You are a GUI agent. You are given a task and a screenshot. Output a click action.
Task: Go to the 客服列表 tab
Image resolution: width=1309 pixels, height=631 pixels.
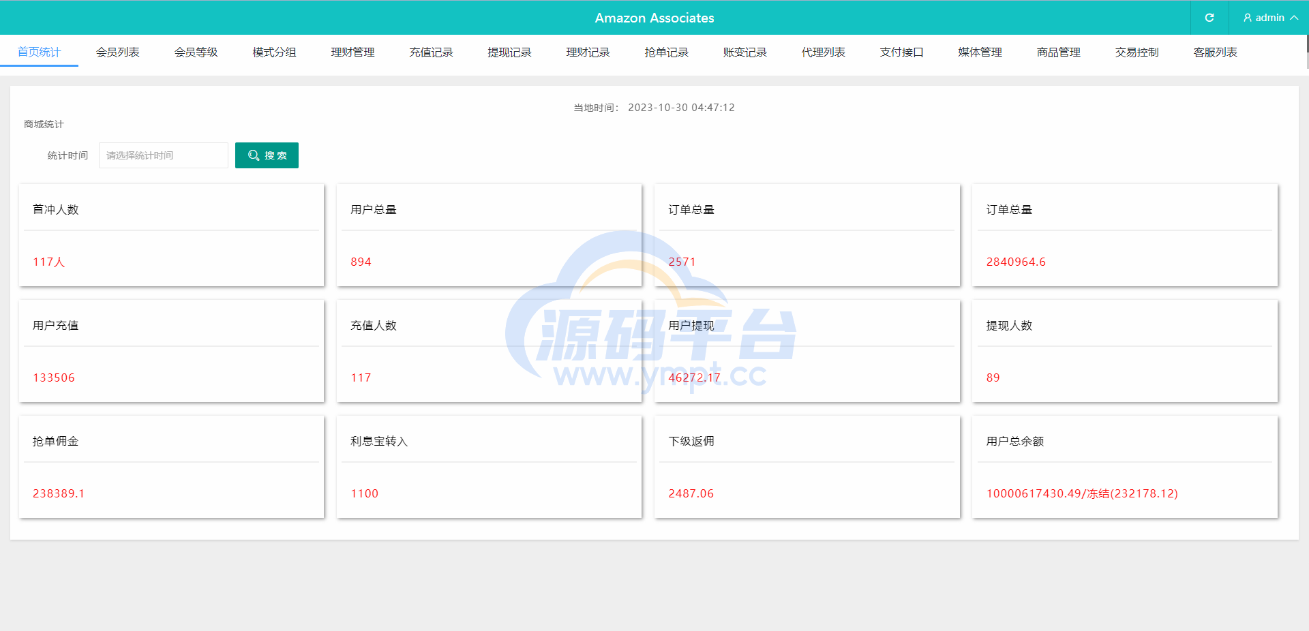(x=1215, y=52)
